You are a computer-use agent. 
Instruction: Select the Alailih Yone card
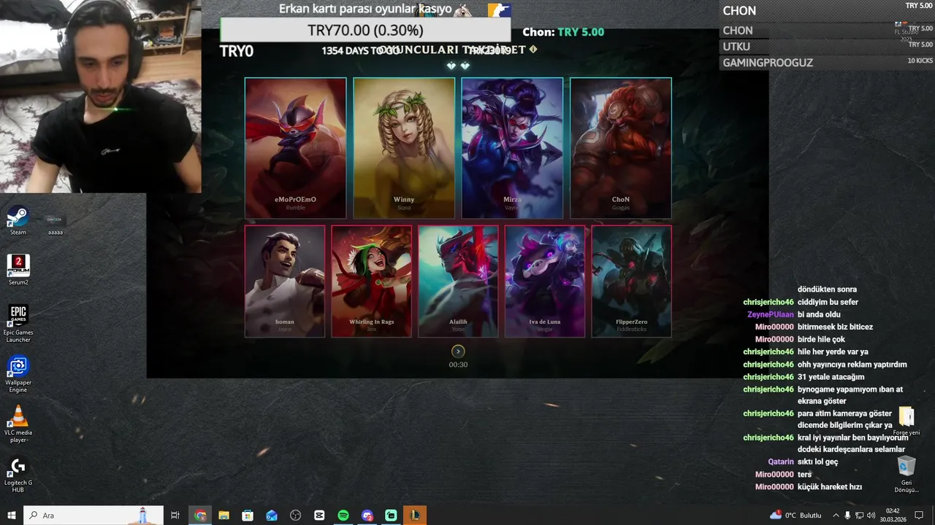point(458,281)
